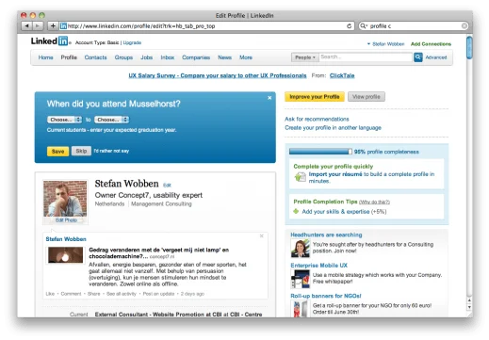Open the Stefan Wobben account menu
This screenshot has height=340, width=489.
(x=385, y=44)
